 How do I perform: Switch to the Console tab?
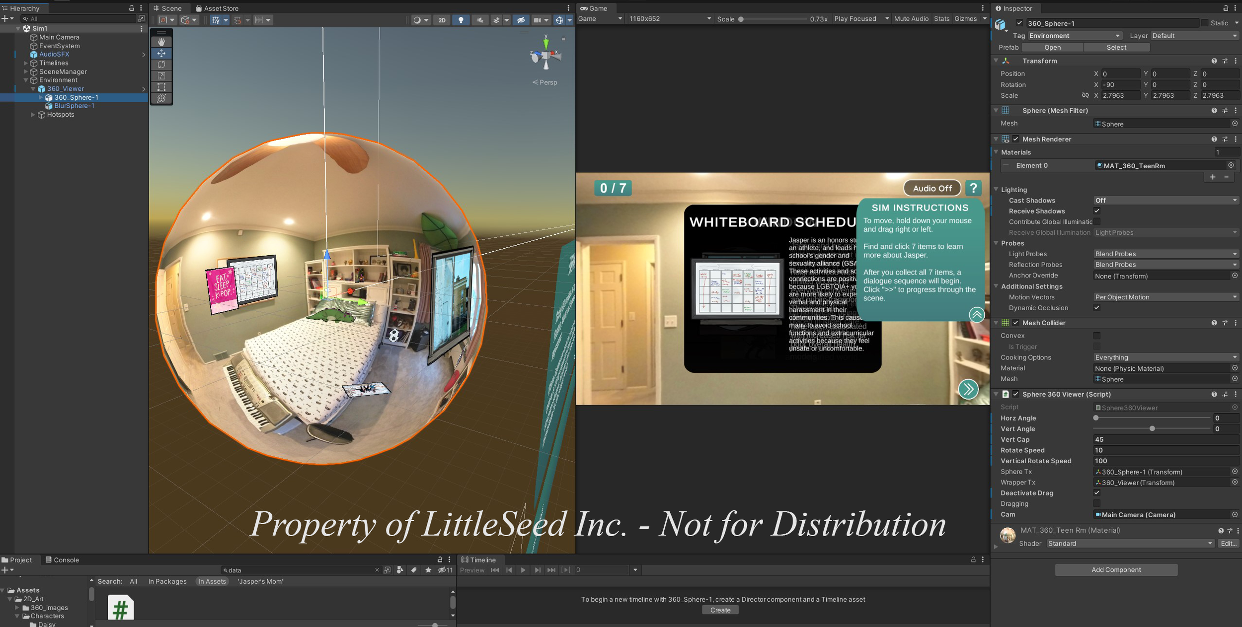(63, 560)
